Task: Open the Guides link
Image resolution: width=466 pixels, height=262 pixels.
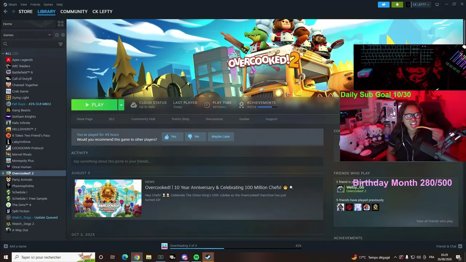Action: (x=244, y=119)
